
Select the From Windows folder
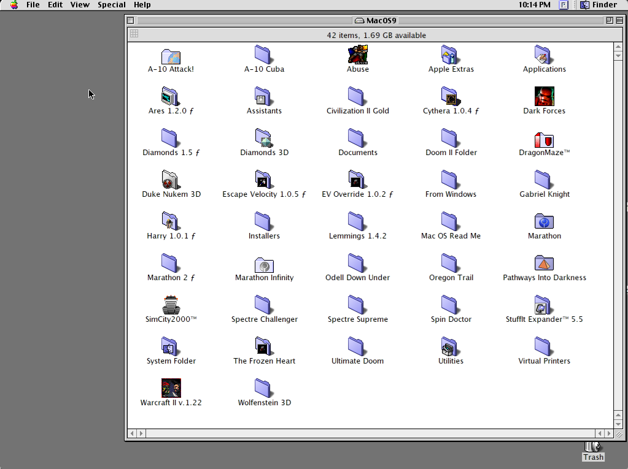coord(450,180)
